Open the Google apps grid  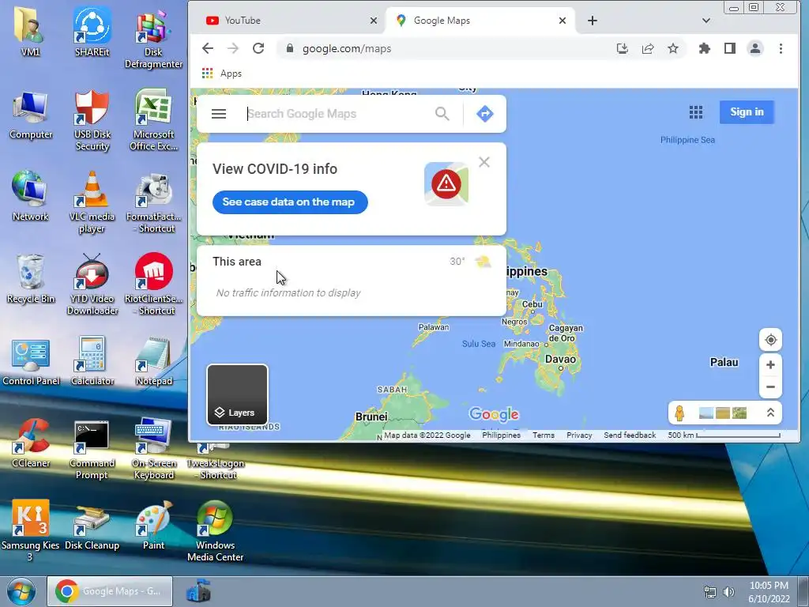(695, 112)
